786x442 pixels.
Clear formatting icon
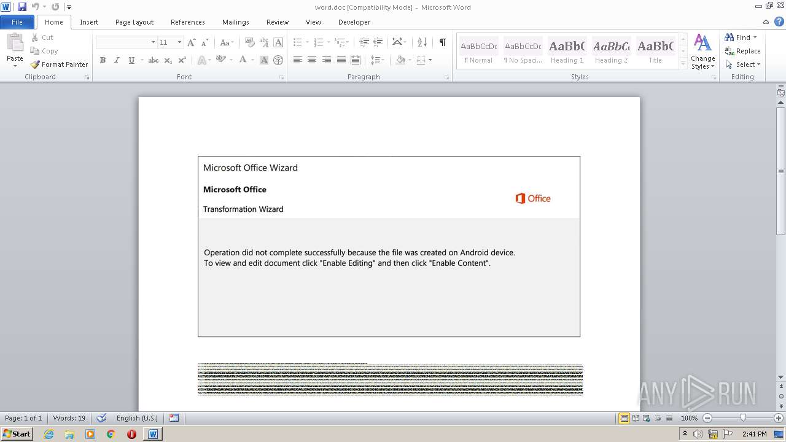click(x=250, y=42)
